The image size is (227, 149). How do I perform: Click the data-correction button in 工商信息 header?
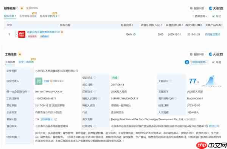point(197,54)
